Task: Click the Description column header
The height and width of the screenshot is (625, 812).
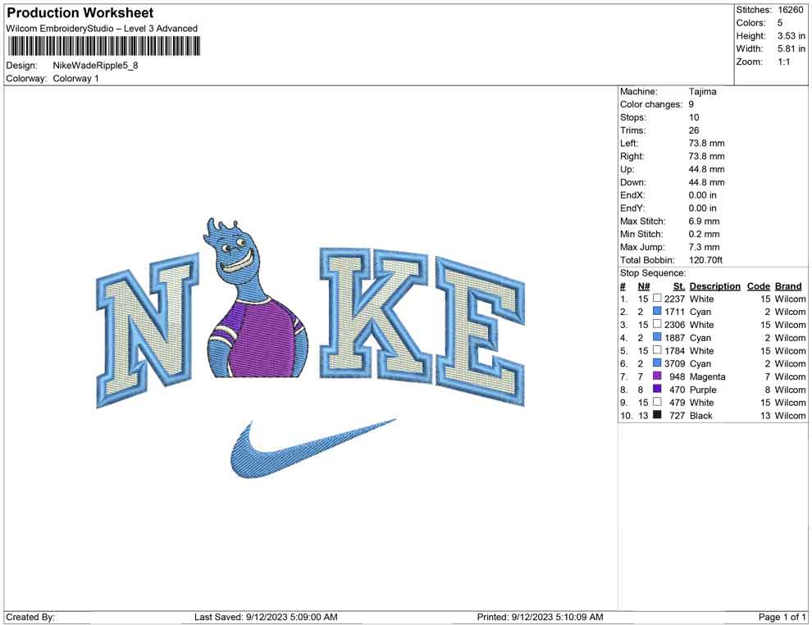Action: pos(715,286)
